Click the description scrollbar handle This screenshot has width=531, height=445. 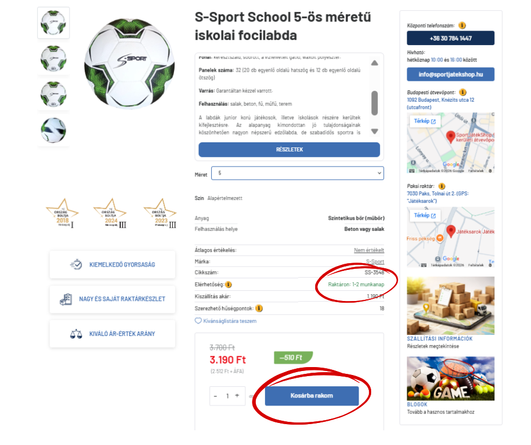click(375, 103)
